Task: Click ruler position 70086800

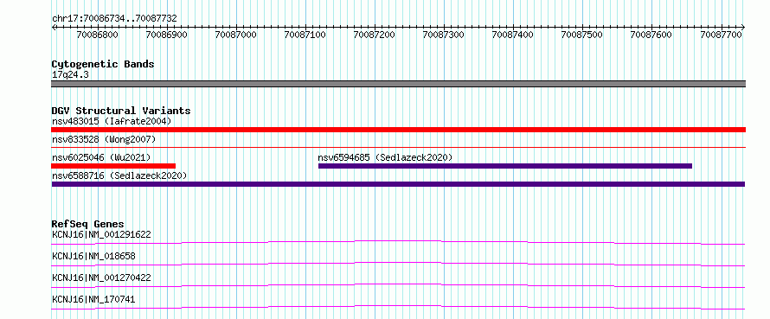Action: click(98, 35)
